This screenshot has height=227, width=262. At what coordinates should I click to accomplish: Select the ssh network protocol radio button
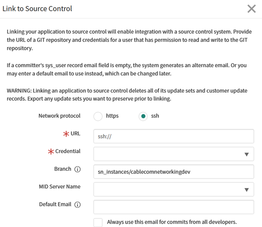pos(143,116)
